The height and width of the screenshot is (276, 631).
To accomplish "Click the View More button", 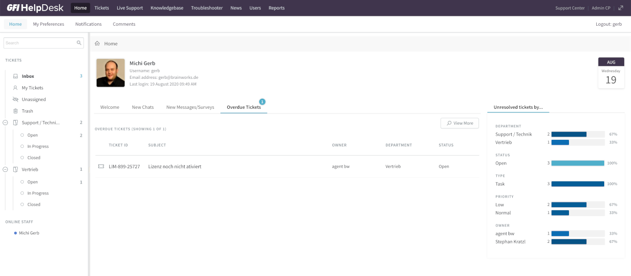I will coord(460,123).
